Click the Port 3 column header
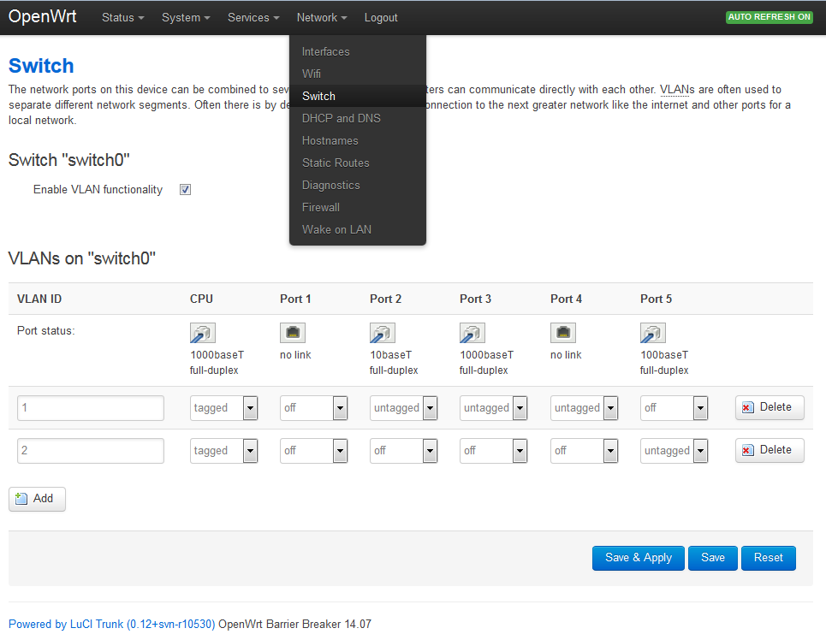The image size is (826, 640). (x=475, y=299)
